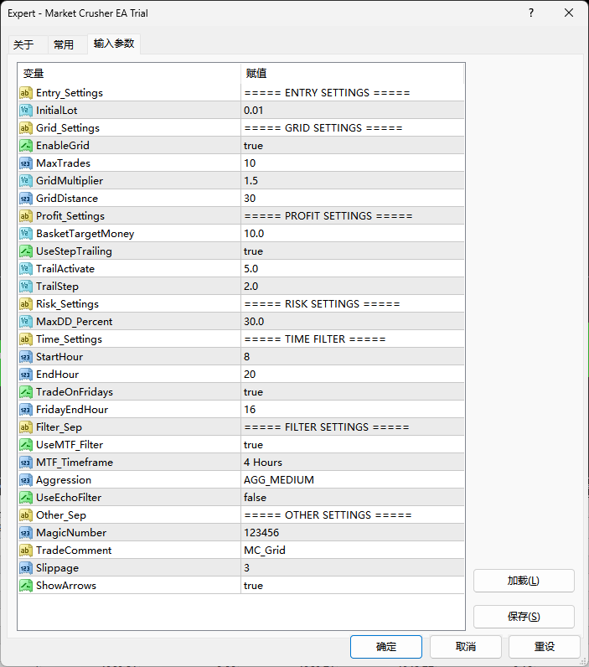Screen dimensions: 589x667
Task: Click the EnableGrid boolean type icon
Action: (25, 146)
